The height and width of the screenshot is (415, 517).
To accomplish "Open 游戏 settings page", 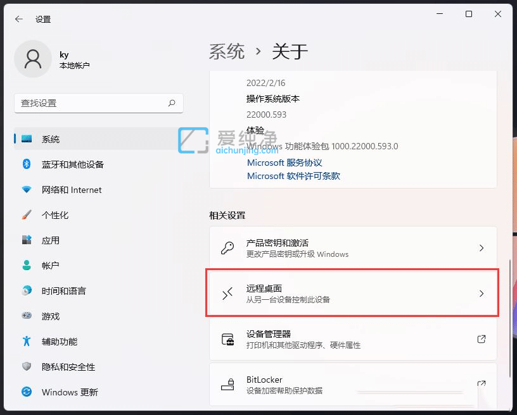I will click(98, 316).
